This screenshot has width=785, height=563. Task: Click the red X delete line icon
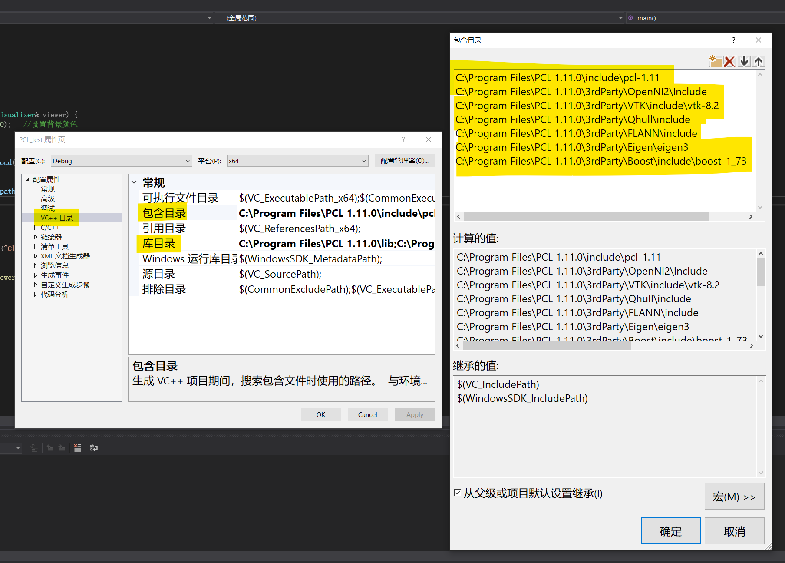729,61
